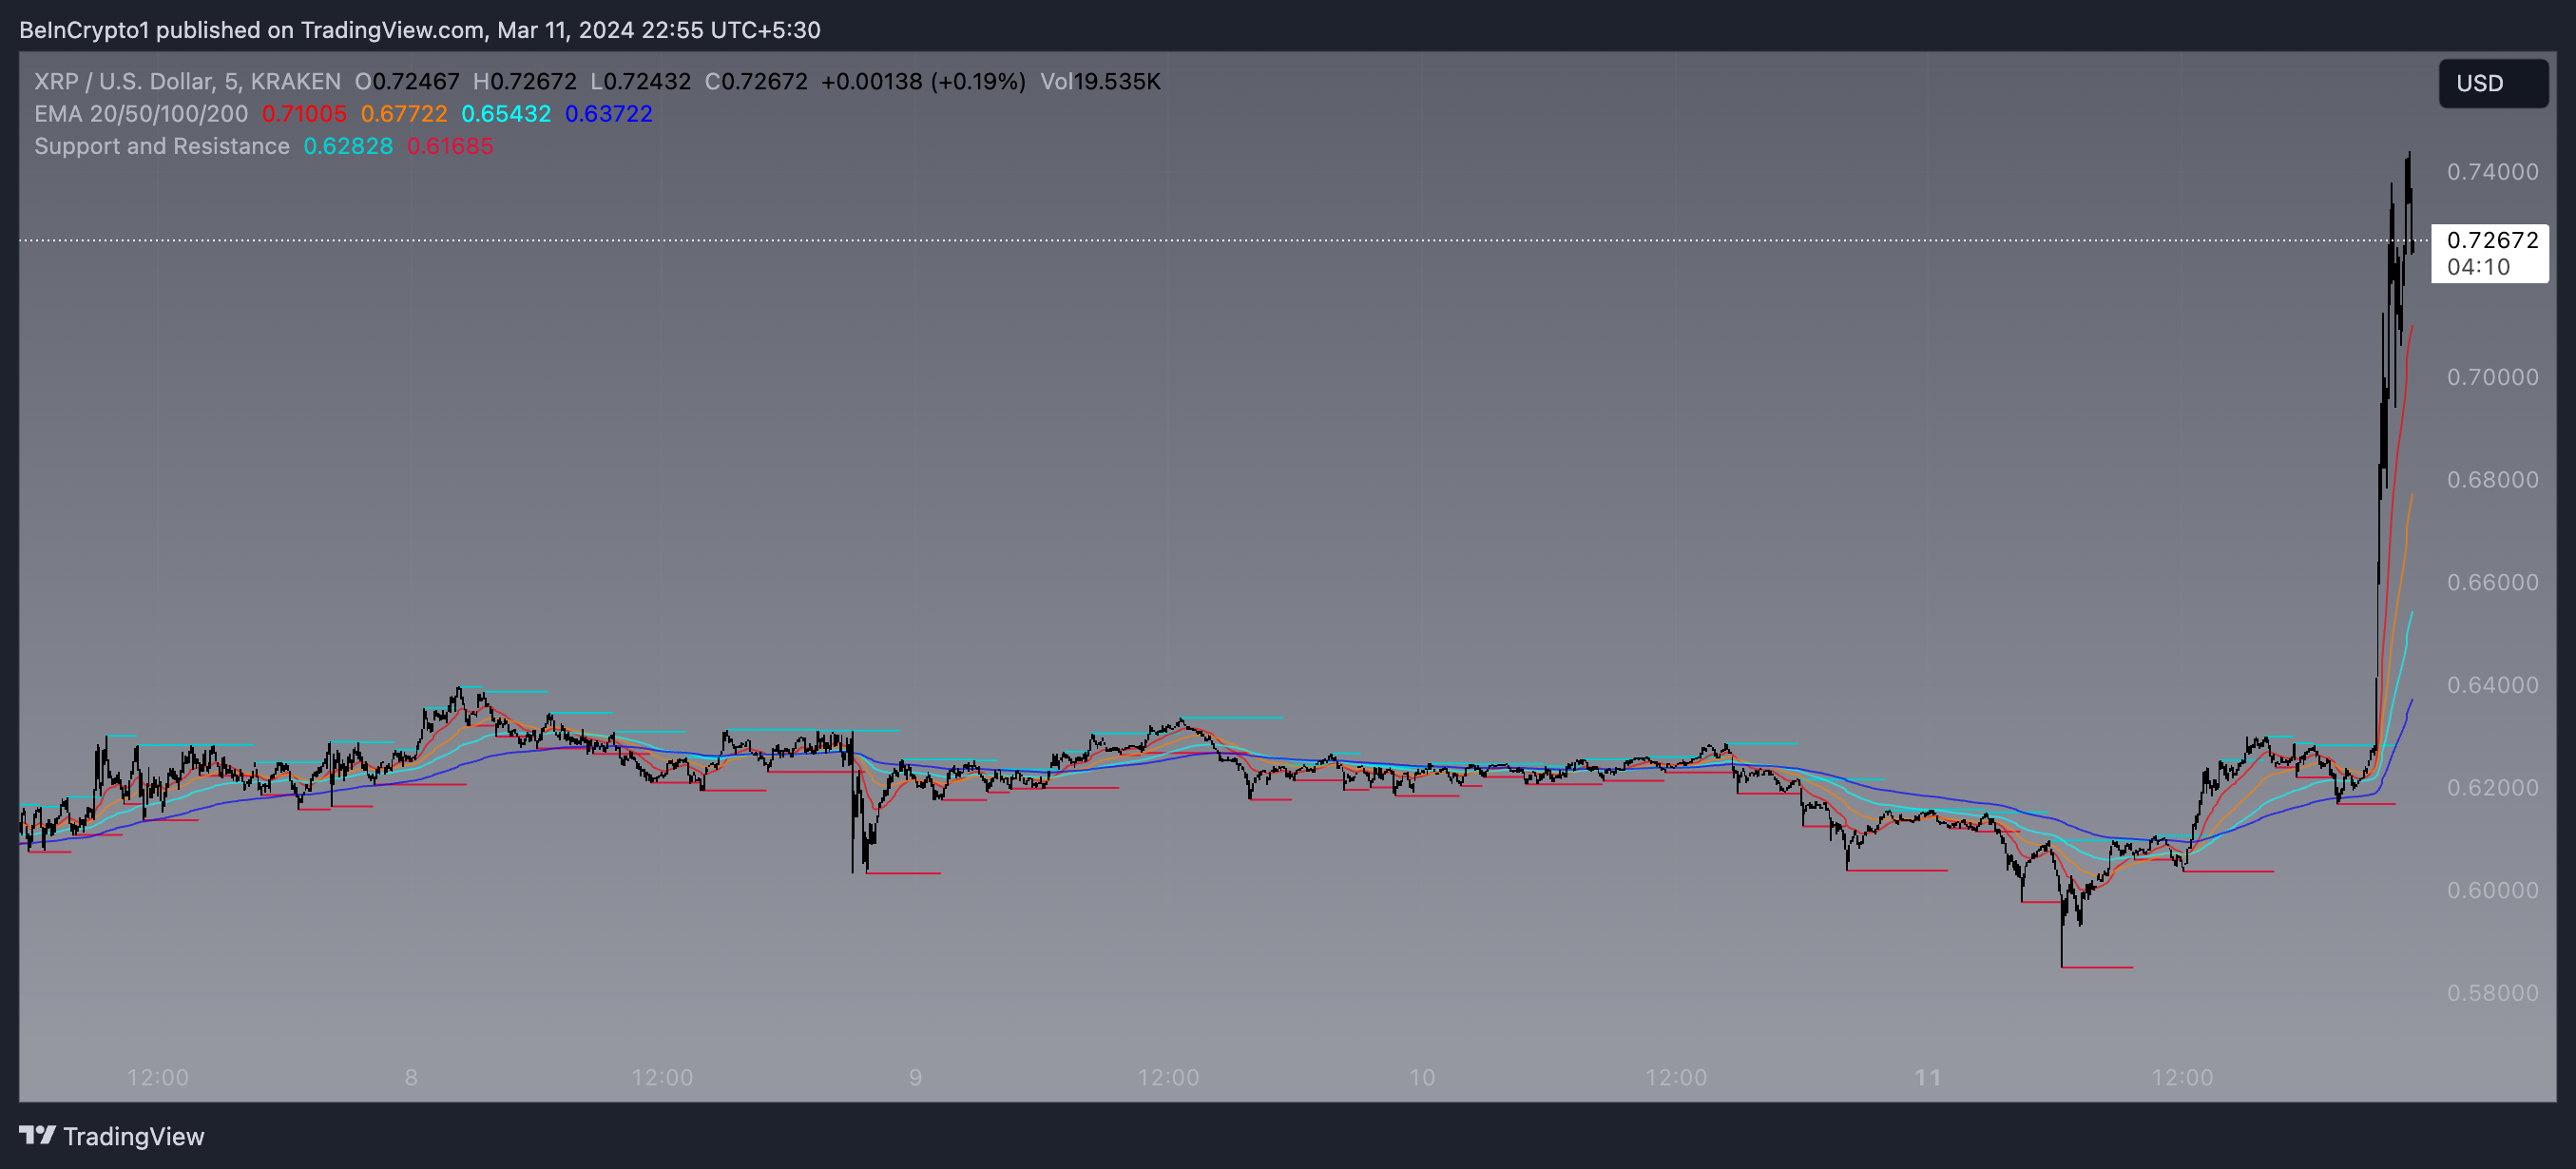Click the cyan support value 0.62828
Screen dimensions: 2576x1169
(x=348, y=146)
